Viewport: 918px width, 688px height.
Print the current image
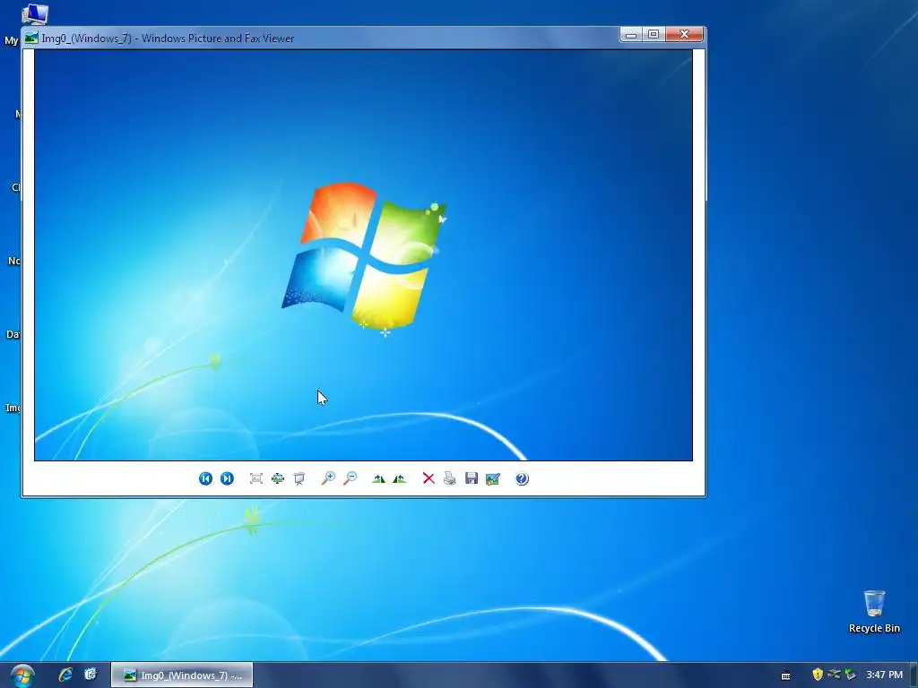coord(450,478)
